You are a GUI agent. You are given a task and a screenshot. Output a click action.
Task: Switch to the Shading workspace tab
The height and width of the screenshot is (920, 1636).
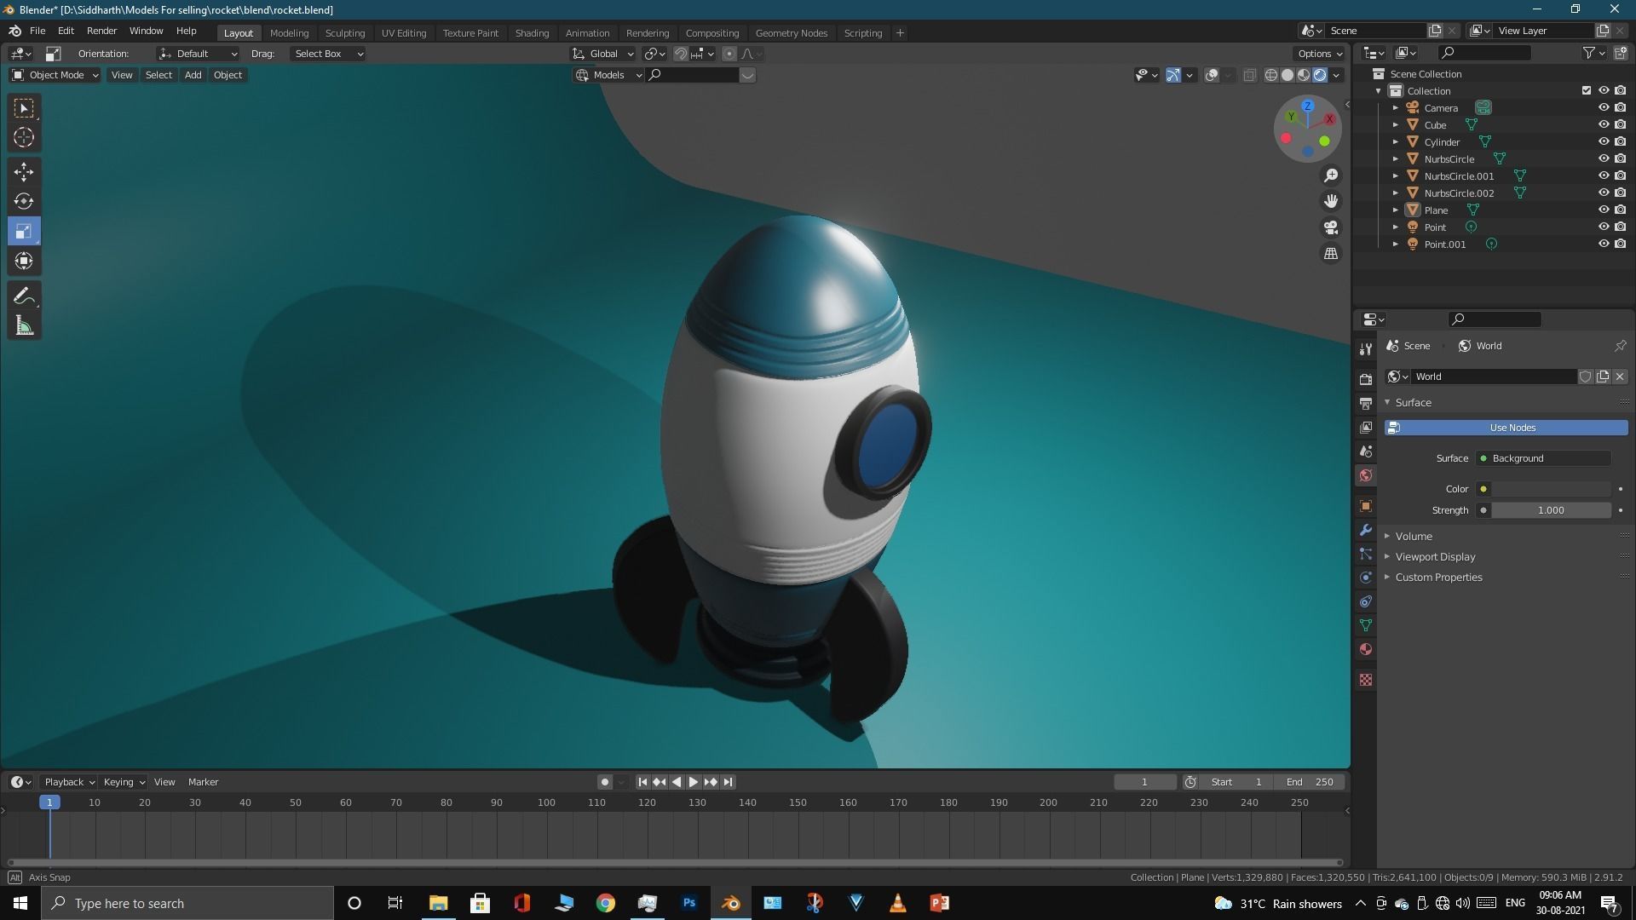click(x=532, y=32)
